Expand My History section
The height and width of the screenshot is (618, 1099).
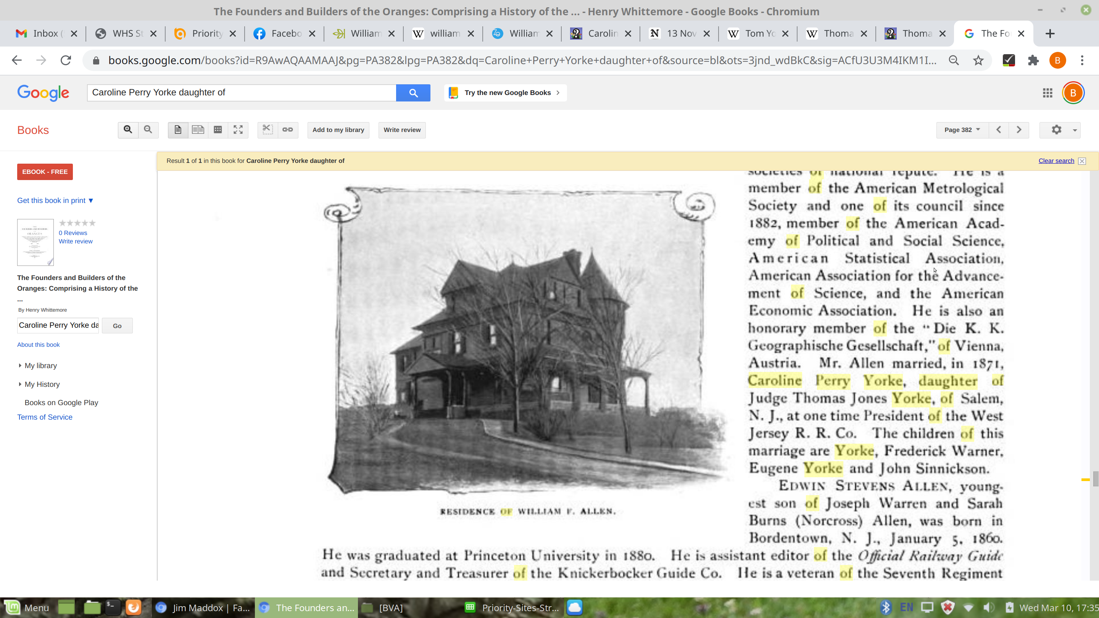click(39, 384)
